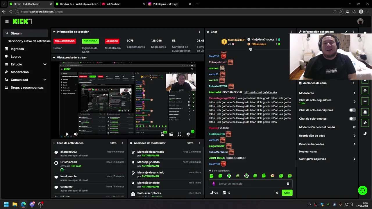Insert the first green emote in the quick row

tap(212, 176)
